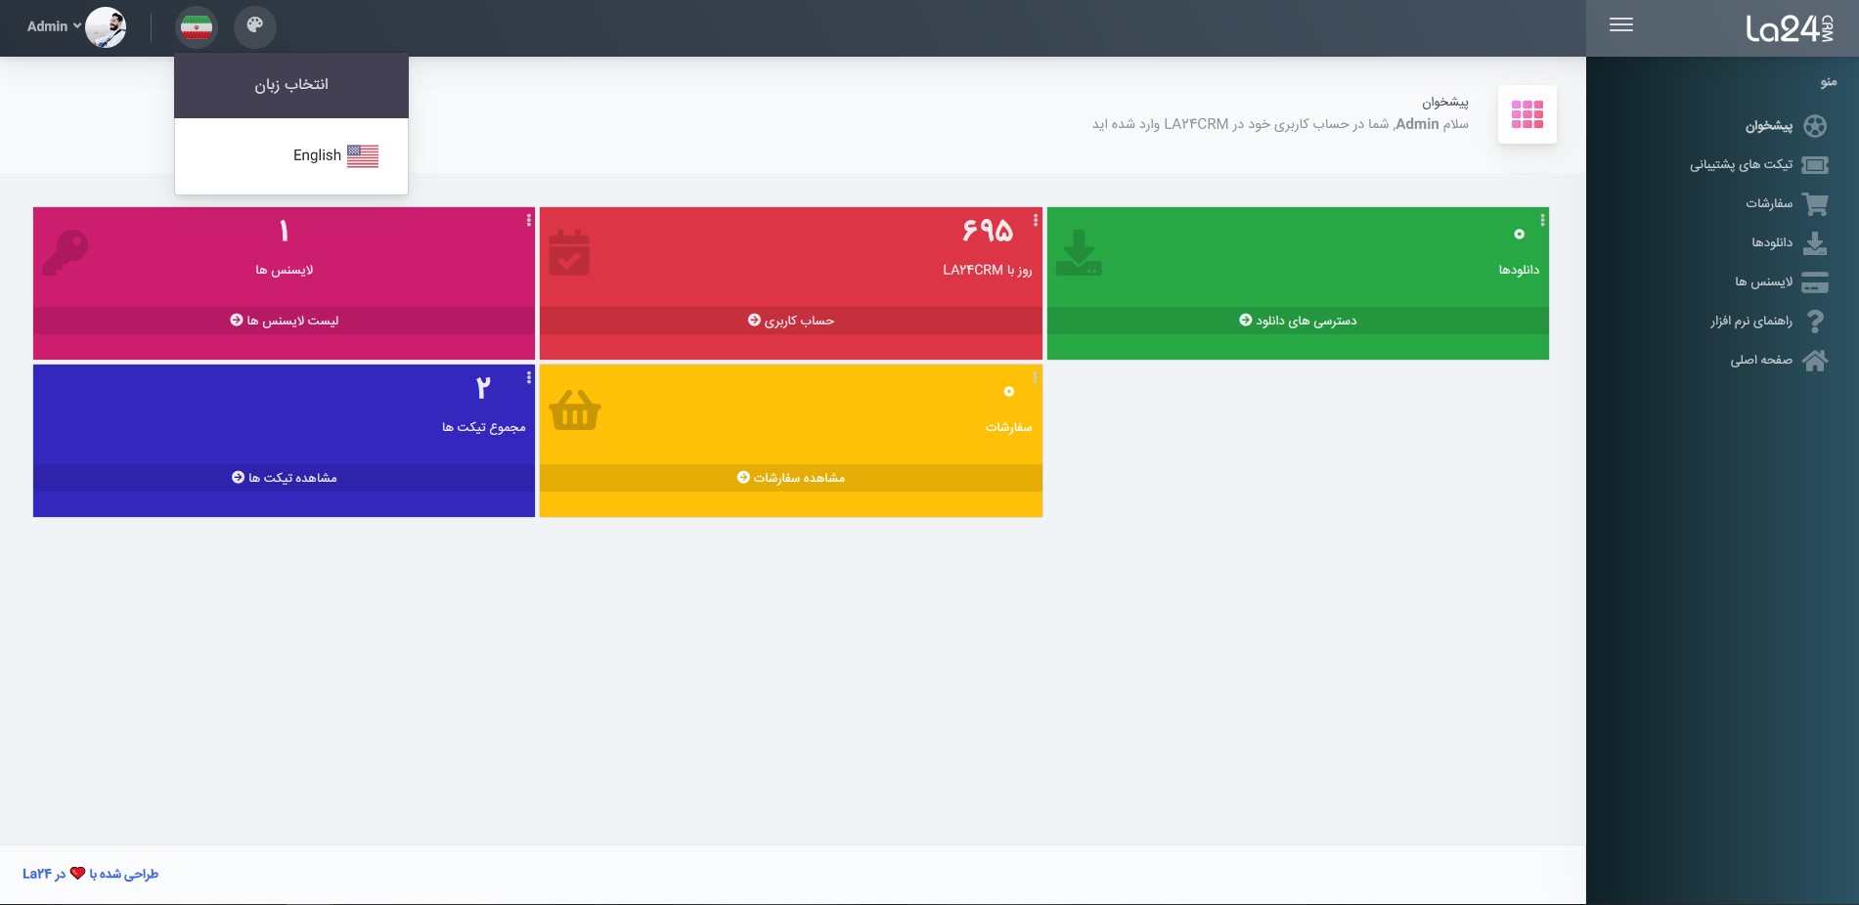
Task: Open لایسنس ها in sidebar menu
Action: pyautogui.click(x=1763, y=282)
